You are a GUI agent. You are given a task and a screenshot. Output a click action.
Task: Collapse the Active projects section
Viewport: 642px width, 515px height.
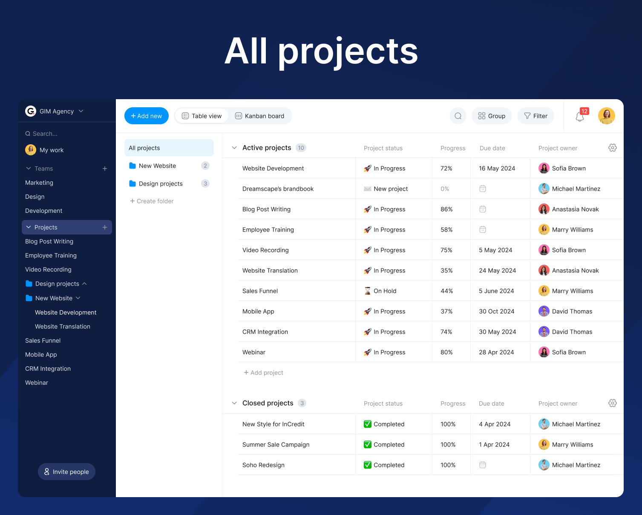[234, 148]
